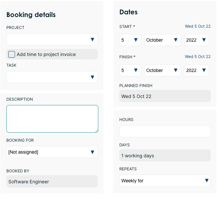Click the Planned Finish date field
Screen dimensions: 220x198
(x=165, y=96)
